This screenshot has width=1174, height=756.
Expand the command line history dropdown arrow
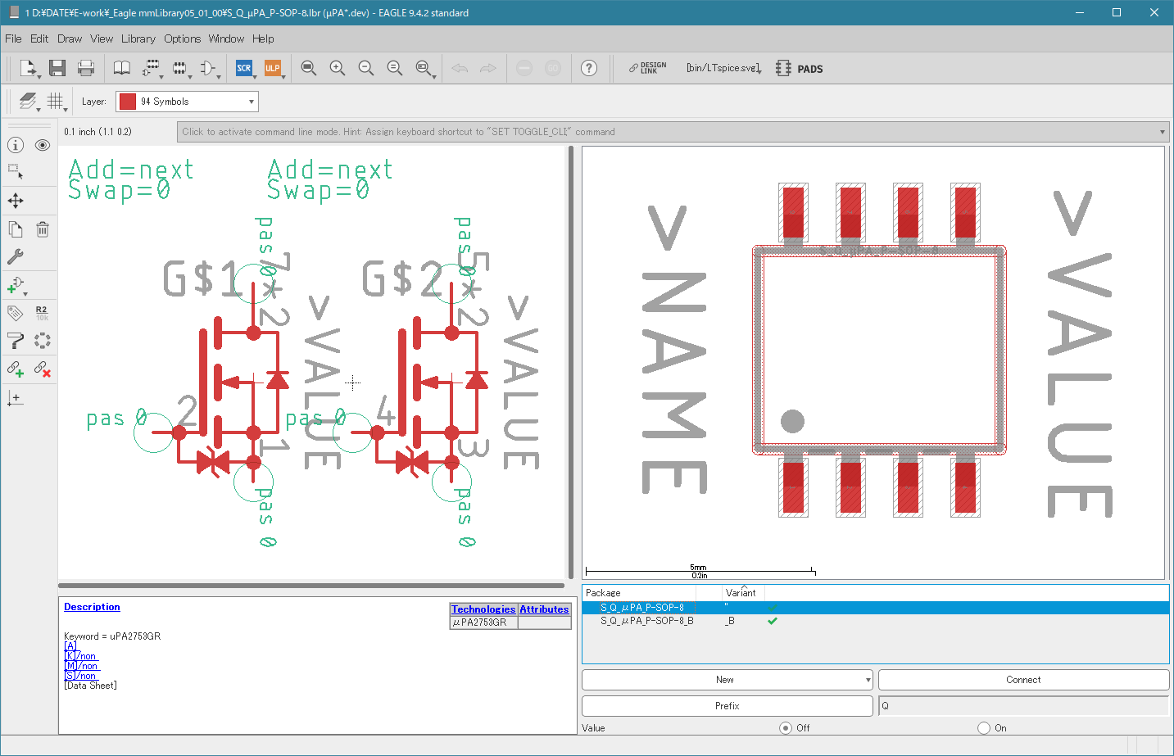1163,132
